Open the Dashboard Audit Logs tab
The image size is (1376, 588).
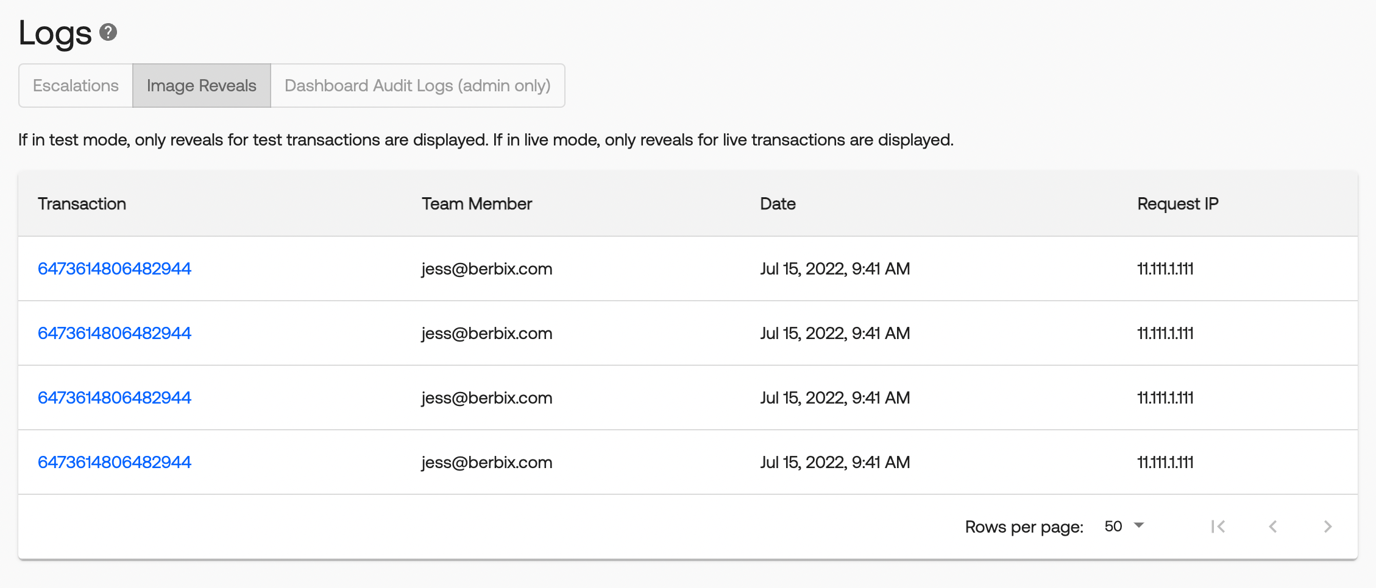(417, 86)
